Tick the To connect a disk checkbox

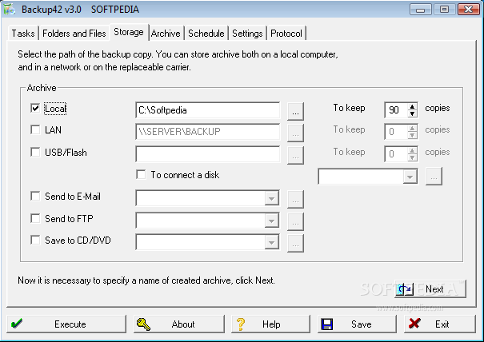tap(141, 174)
